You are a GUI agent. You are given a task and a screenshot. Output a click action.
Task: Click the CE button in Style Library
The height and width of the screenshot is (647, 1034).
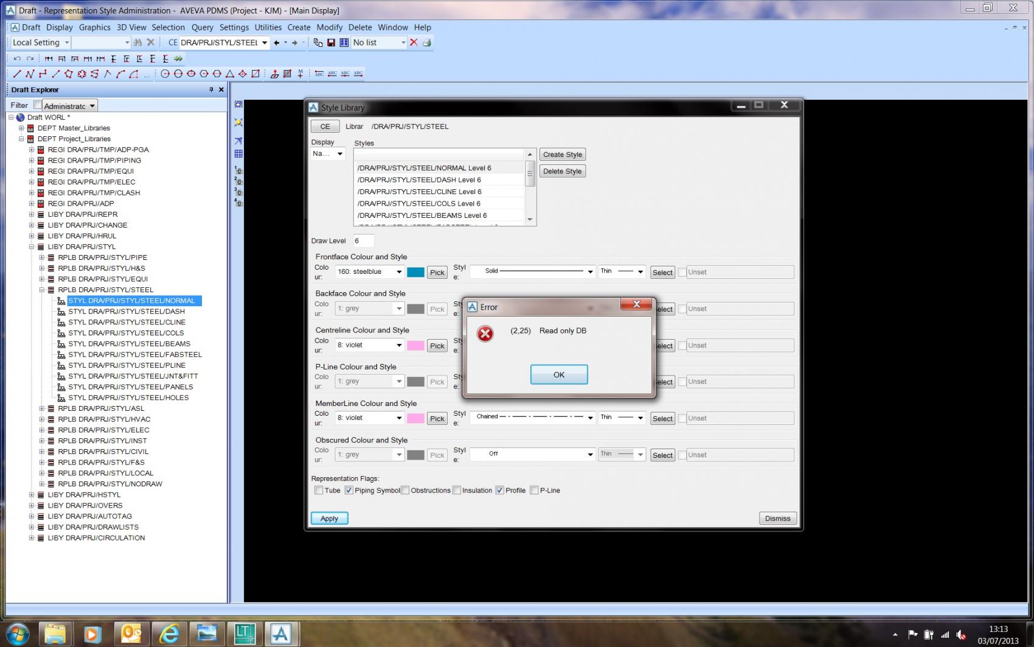(325, 127)
